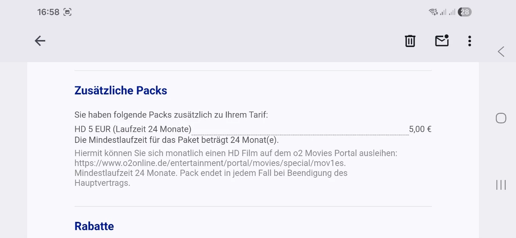The width and height of the screenshot is (516, 238).
Task: Tap the Rabatte section heading
Action: coord(94,226)
